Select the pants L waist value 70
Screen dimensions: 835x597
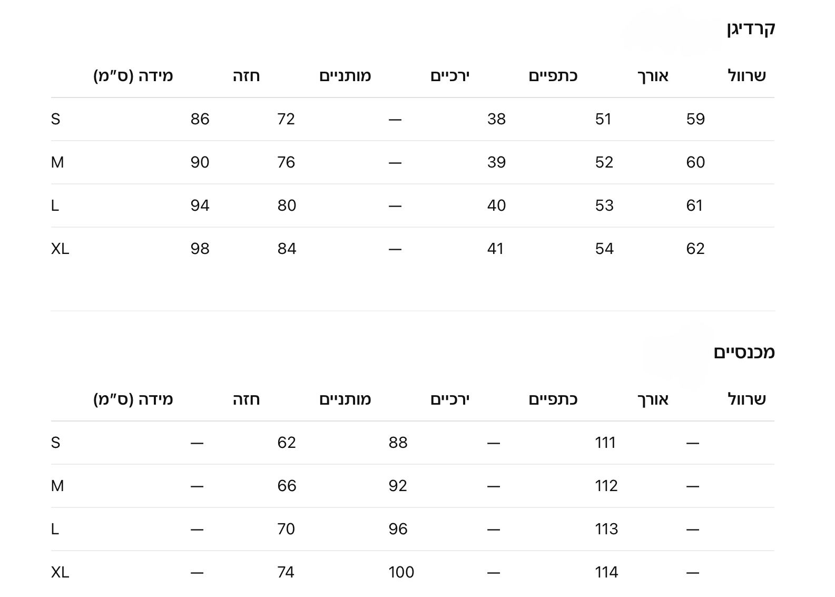pyautogui.click(x=286, y=529)
